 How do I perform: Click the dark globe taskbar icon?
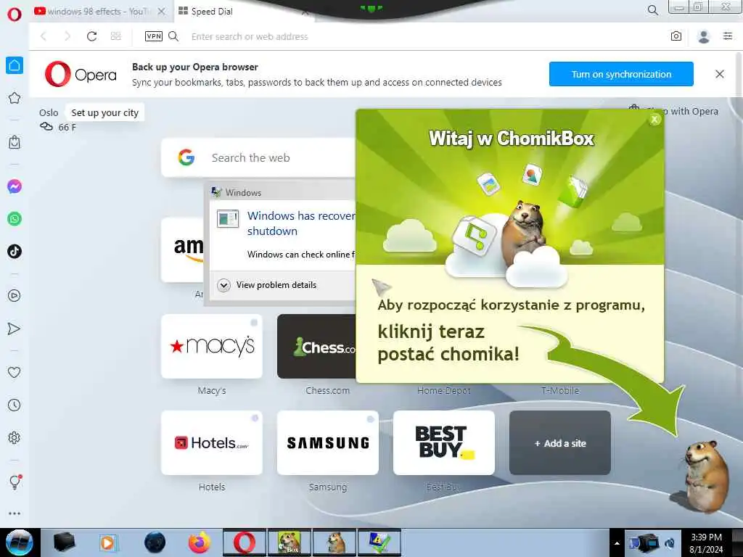(155, 542)
